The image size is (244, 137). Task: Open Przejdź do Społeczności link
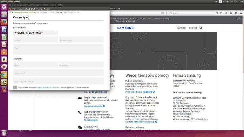[x=96, y=92]
